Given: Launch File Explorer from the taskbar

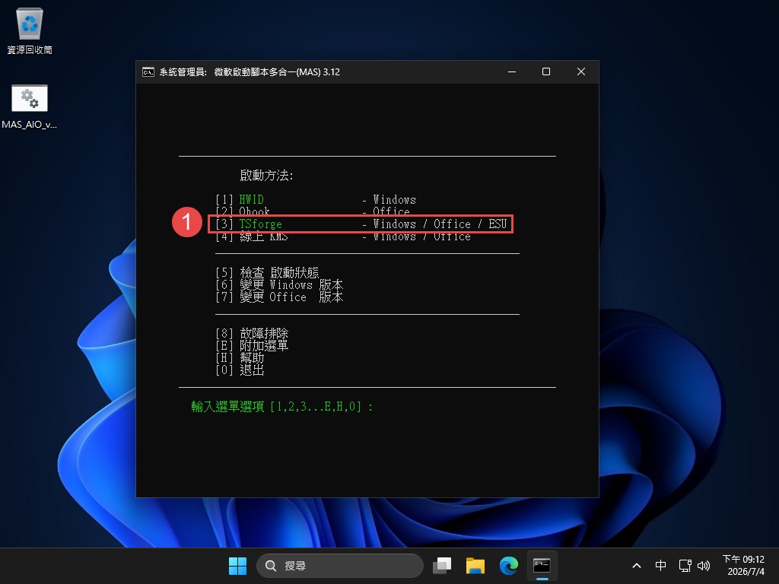Looking at the screenshot, I should point(475,566).
